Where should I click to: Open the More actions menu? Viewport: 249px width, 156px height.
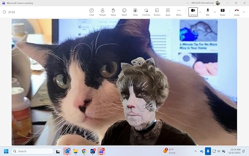click(179, 12)
